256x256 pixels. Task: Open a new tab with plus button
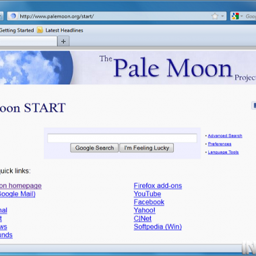click(63, 41)
